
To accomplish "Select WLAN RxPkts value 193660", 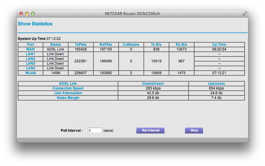I will click(x=106, y=73).
